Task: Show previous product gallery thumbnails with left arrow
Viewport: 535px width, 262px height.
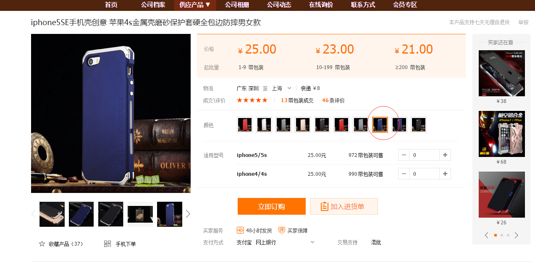Action: click(34, 214)
